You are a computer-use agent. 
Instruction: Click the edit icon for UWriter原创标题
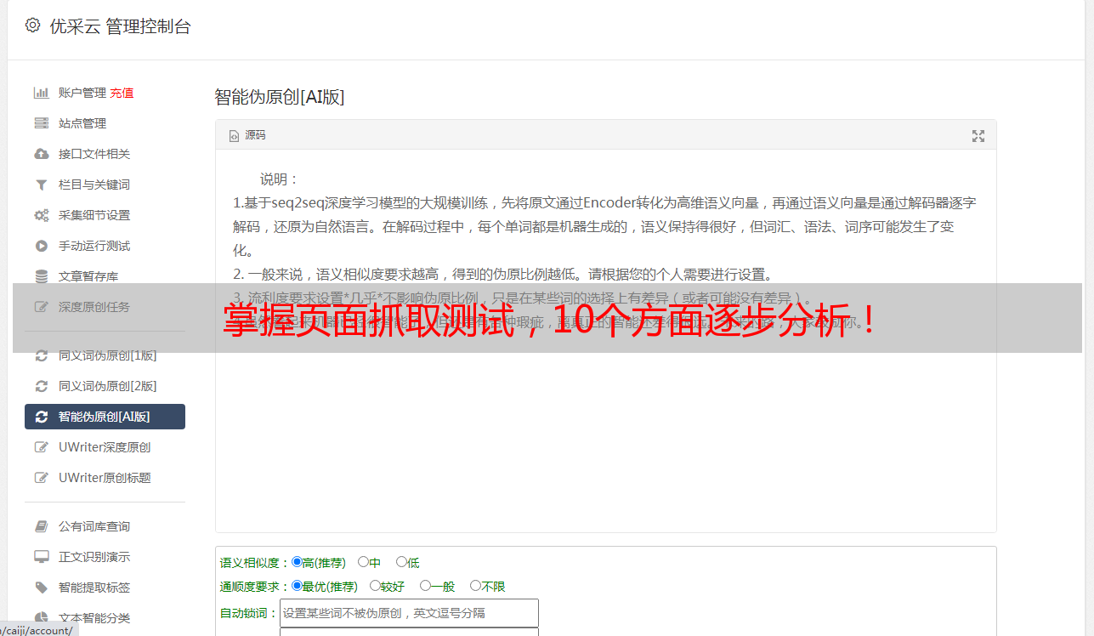(41, 478)
